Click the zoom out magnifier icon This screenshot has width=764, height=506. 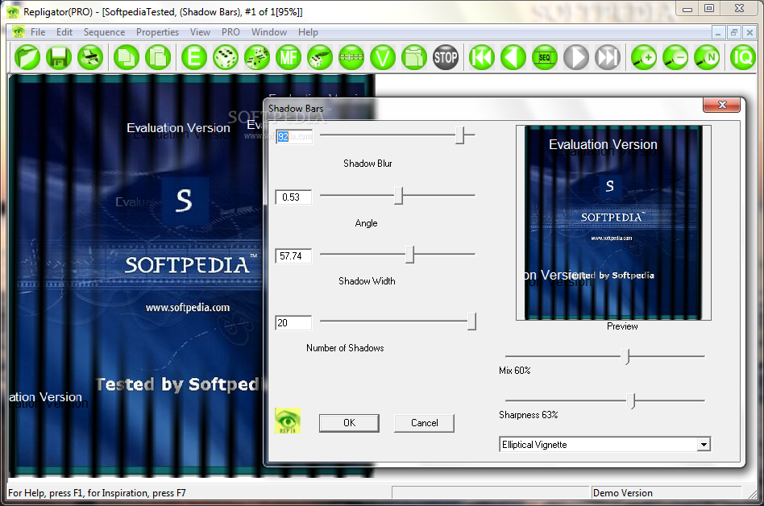[x=676, y=57]
